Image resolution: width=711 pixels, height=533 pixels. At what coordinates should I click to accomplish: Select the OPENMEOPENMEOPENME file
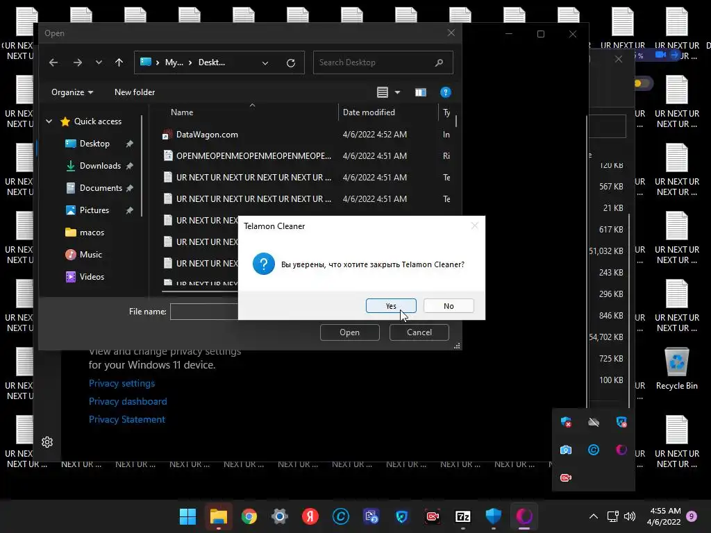click(x=253, y=156)
